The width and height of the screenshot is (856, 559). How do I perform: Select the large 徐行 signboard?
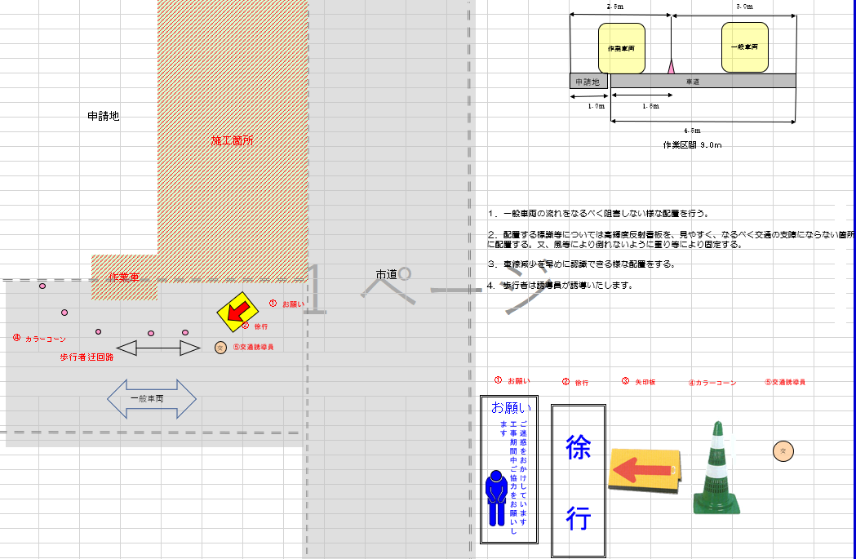tap(579, 481)
